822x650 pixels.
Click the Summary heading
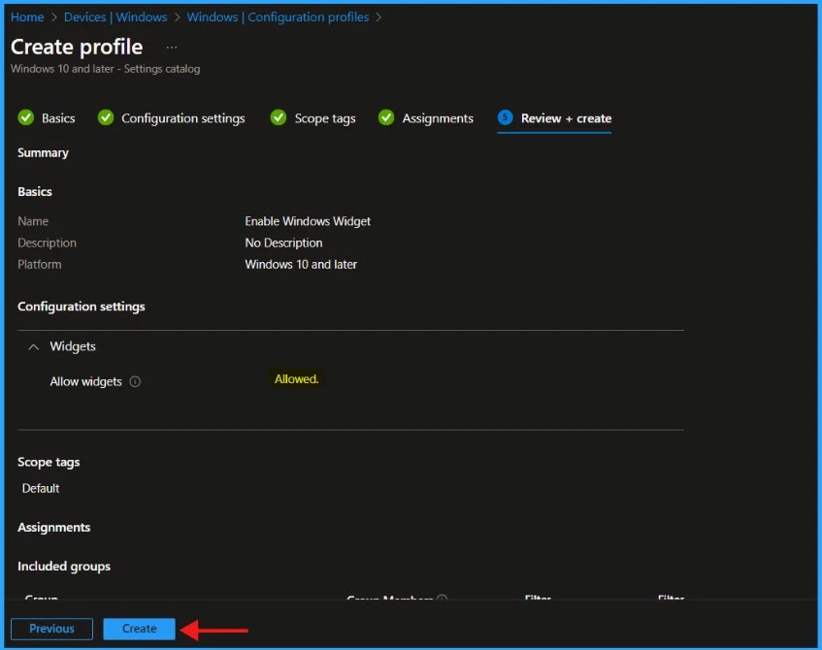[x=43, y=152]
